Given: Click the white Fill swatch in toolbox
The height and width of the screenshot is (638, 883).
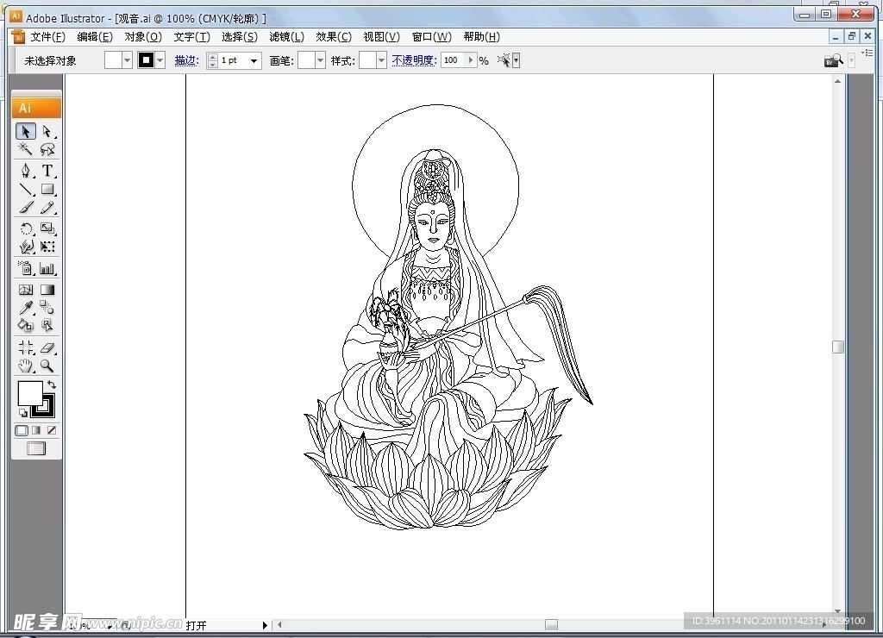Looking at the screenshot, I should coord(30,393).
